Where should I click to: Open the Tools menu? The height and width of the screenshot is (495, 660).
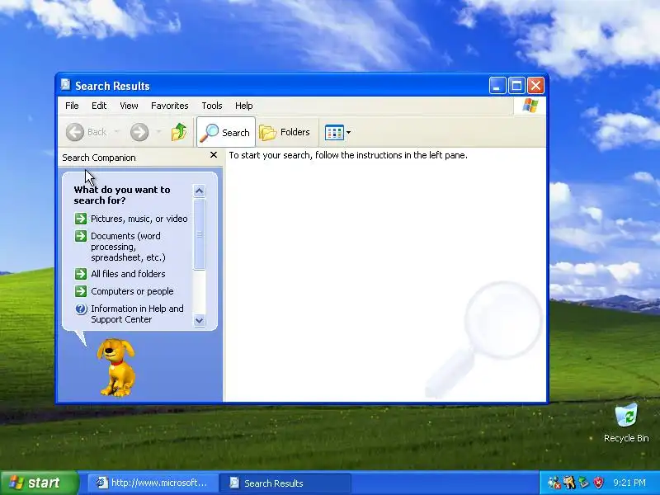(x=212, y=106)
